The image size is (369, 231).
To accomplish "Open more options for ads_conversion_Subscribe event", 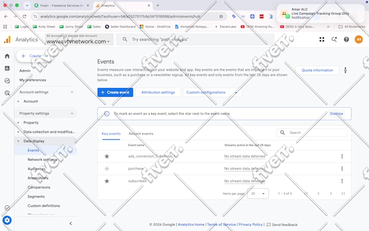I will coord(342,157).
